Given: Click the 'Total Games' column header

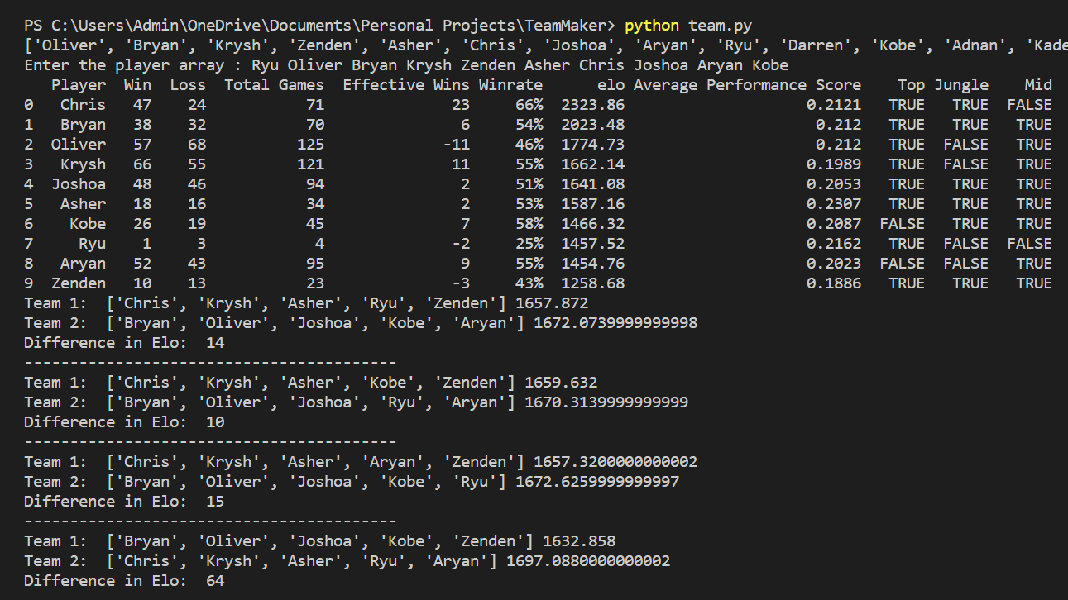Looking at the screenshot, I should (274, 85).
